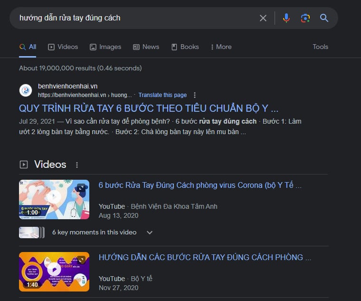Click the key moments preview thumbnail
The height and width of the screenshot is (301, 361).
coord(32,233)
